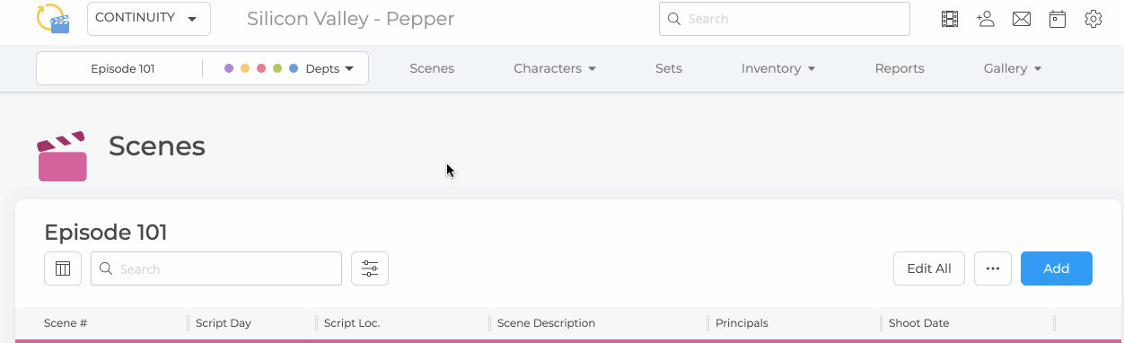
Task: Open the settings gear icon
Action: tap(1093, 19)
